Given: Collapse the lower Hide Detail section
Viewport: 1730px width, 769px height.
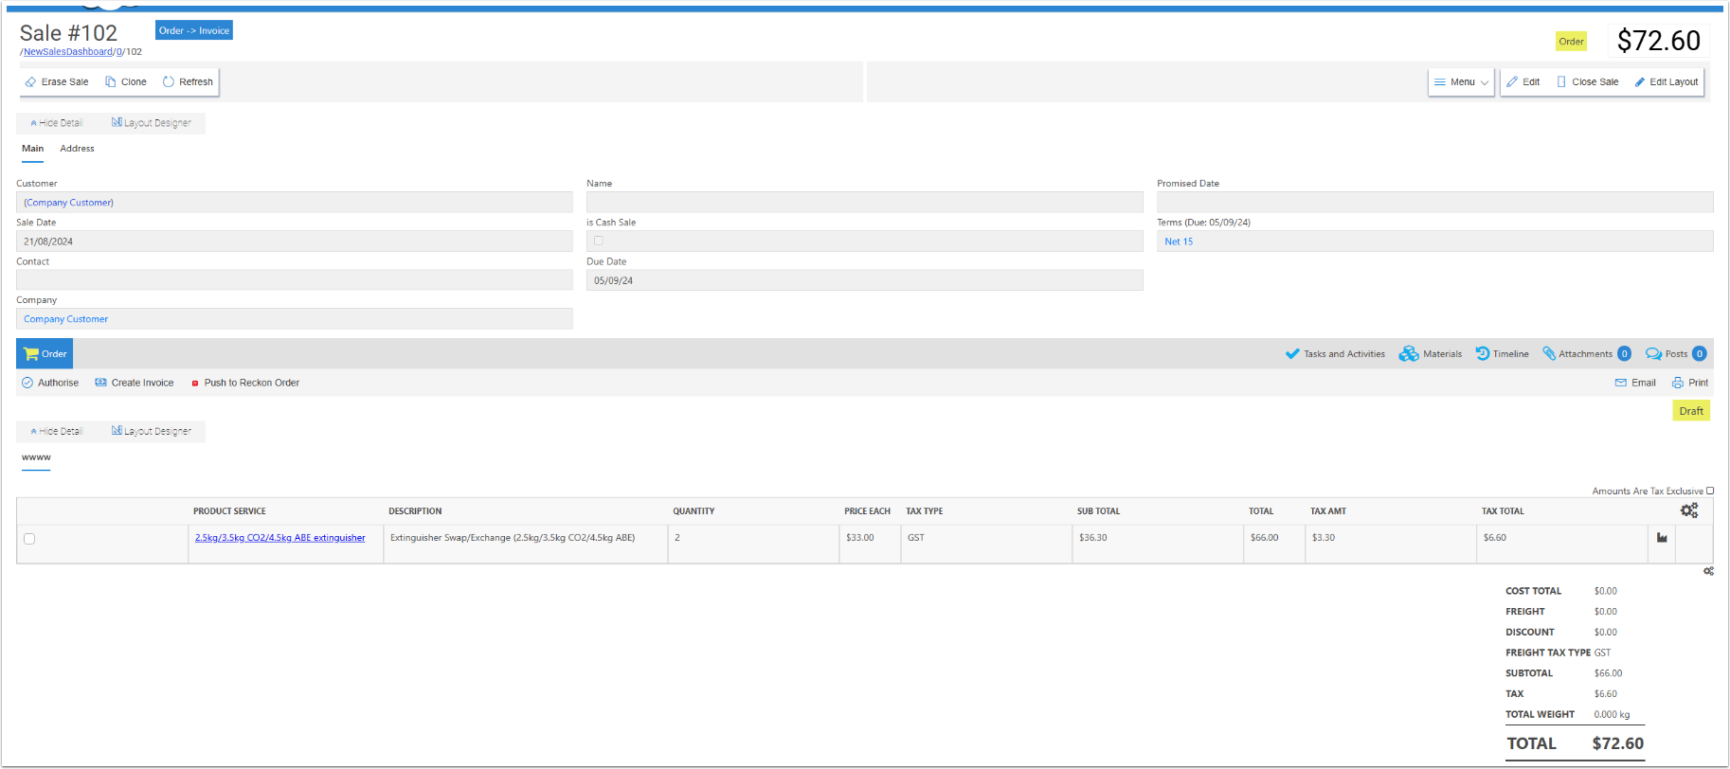Looking at the screenshot, I should pyautogui.click(x=56, y=431).
